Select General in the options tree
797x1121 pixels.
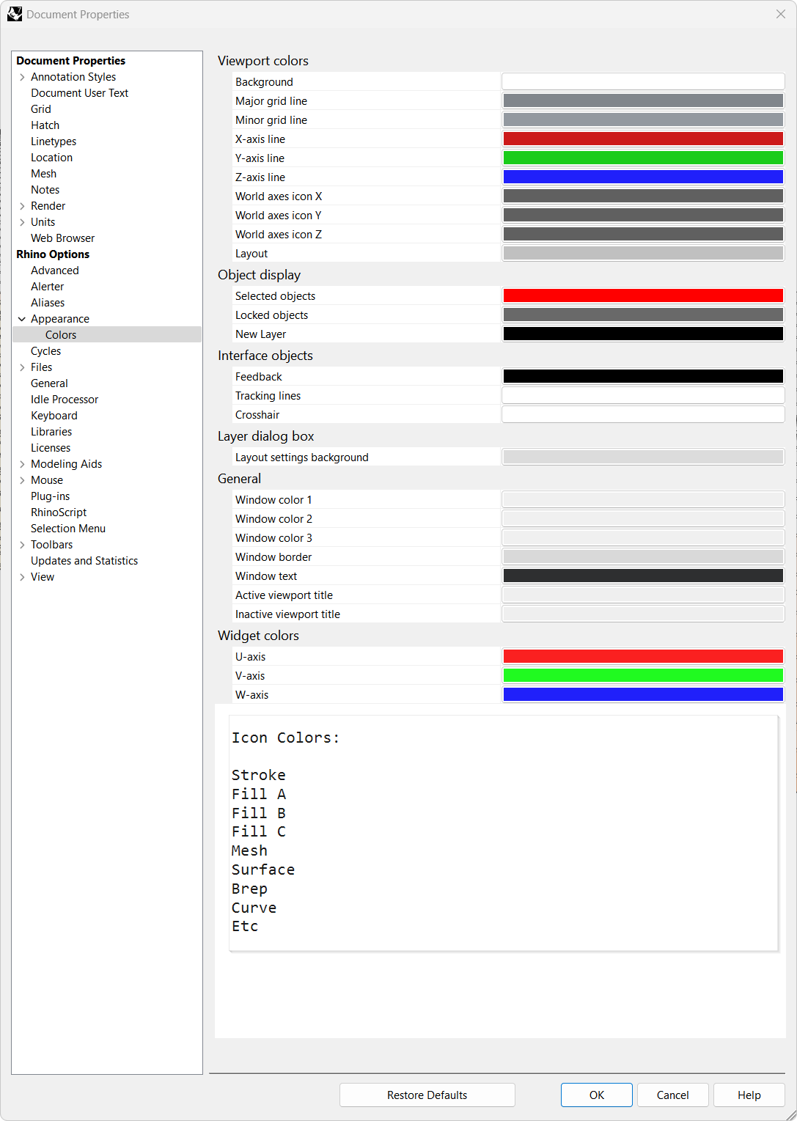pos(49,383)
